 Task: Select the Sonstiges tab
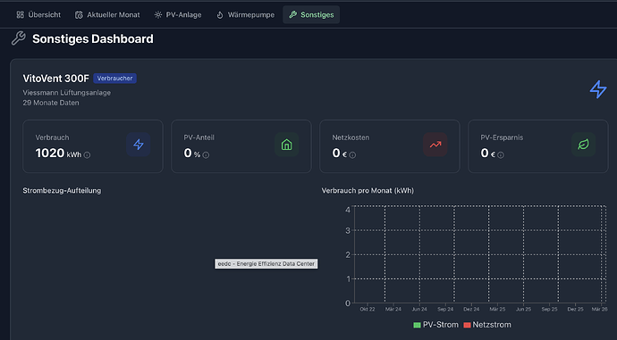(311, 15)
